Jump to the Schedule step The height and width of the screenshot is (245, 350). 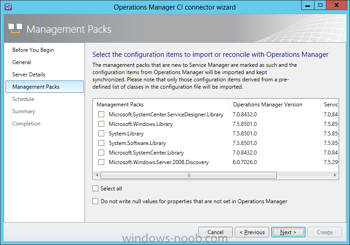(x=23, y=99)
